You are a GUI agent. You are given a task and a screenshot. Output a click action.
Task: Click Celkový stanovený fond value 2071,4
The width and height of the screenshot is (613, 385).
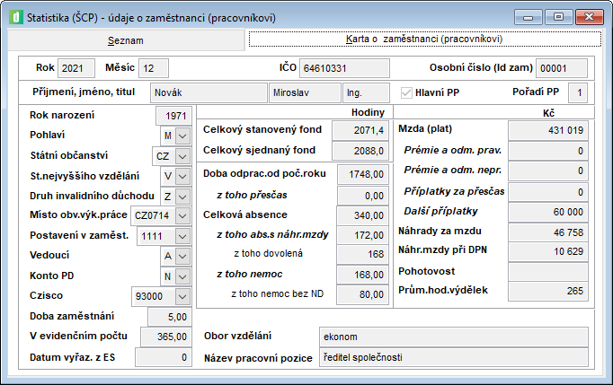360,130
